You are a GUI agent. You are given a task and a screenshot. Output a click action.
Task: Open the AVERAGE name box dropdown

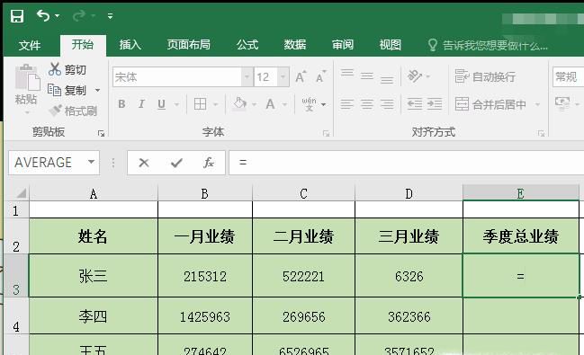(x=91, y=162)
